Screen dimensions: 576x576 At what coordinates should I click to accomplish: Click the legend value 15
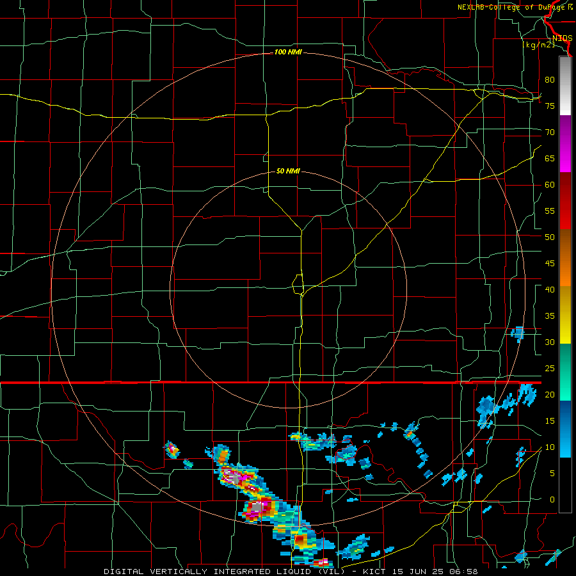click(550, 421)
